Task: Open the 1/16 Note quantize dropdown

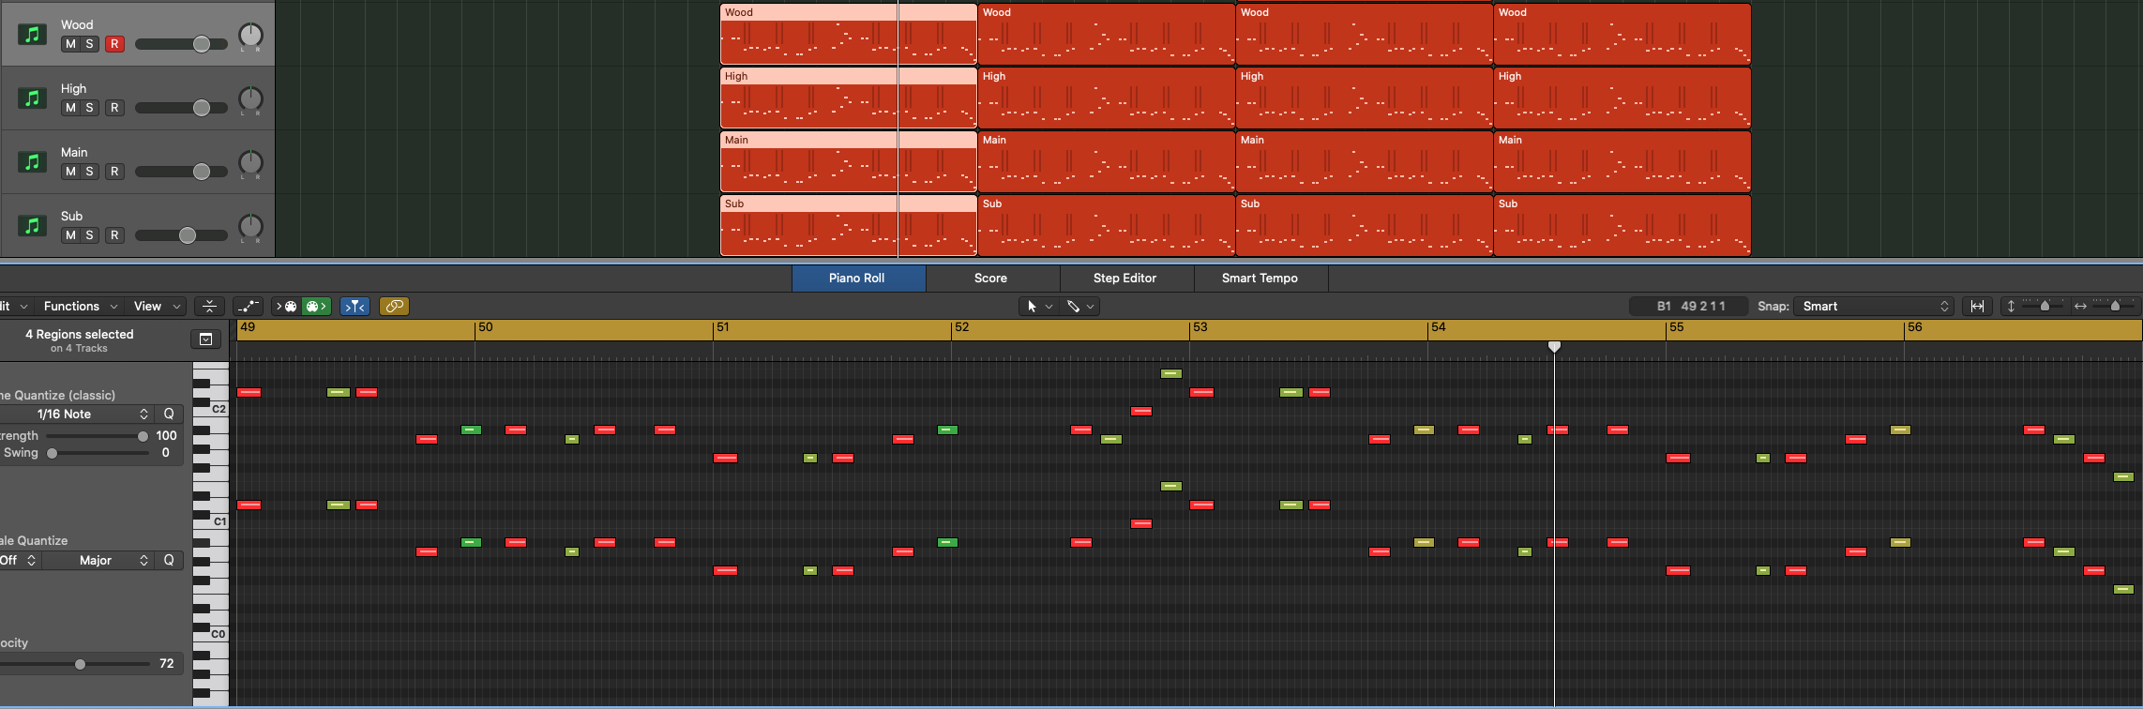Action: click(77, 414)
